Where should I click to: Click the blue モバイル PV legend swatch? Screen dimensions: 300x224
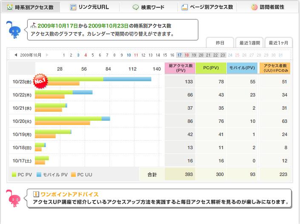39,174
